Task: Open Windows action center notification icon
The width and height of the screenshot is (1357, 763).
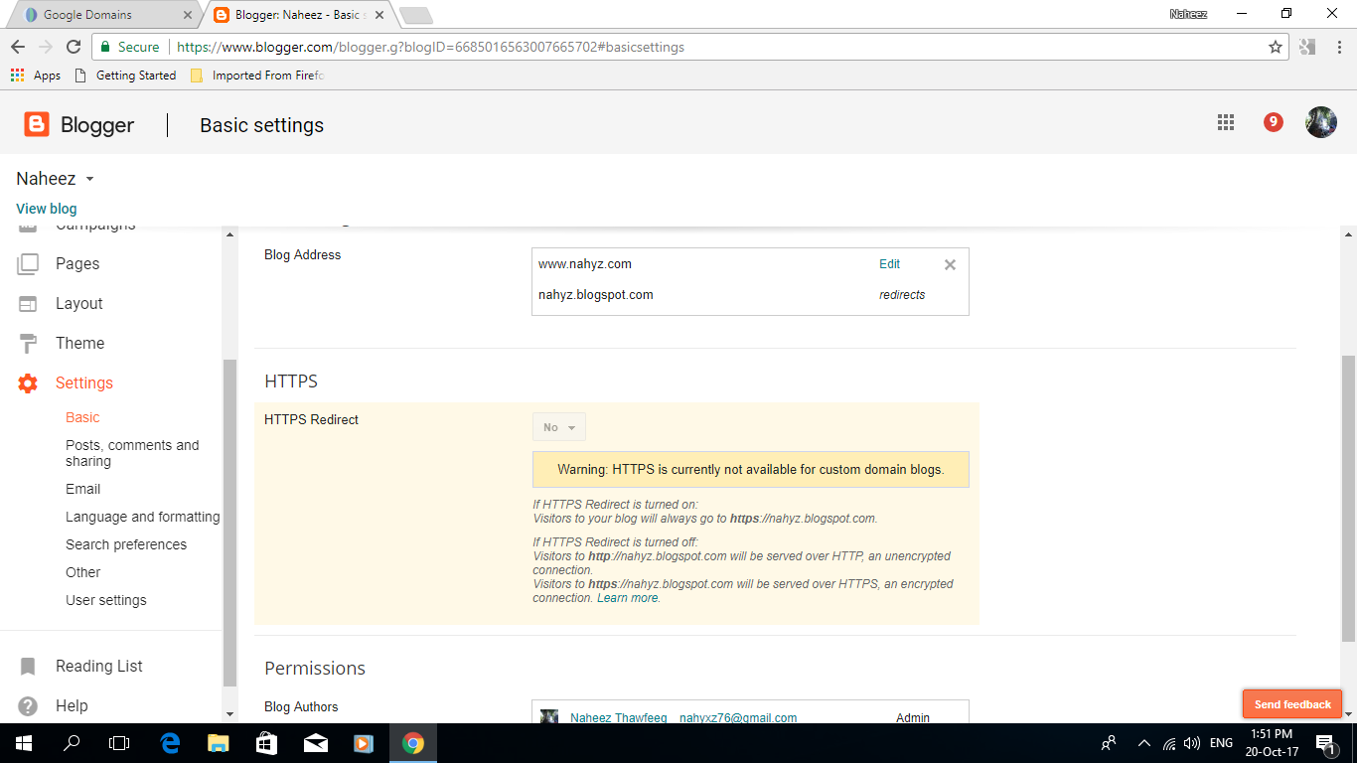Action: click(x=1324, y=743)
